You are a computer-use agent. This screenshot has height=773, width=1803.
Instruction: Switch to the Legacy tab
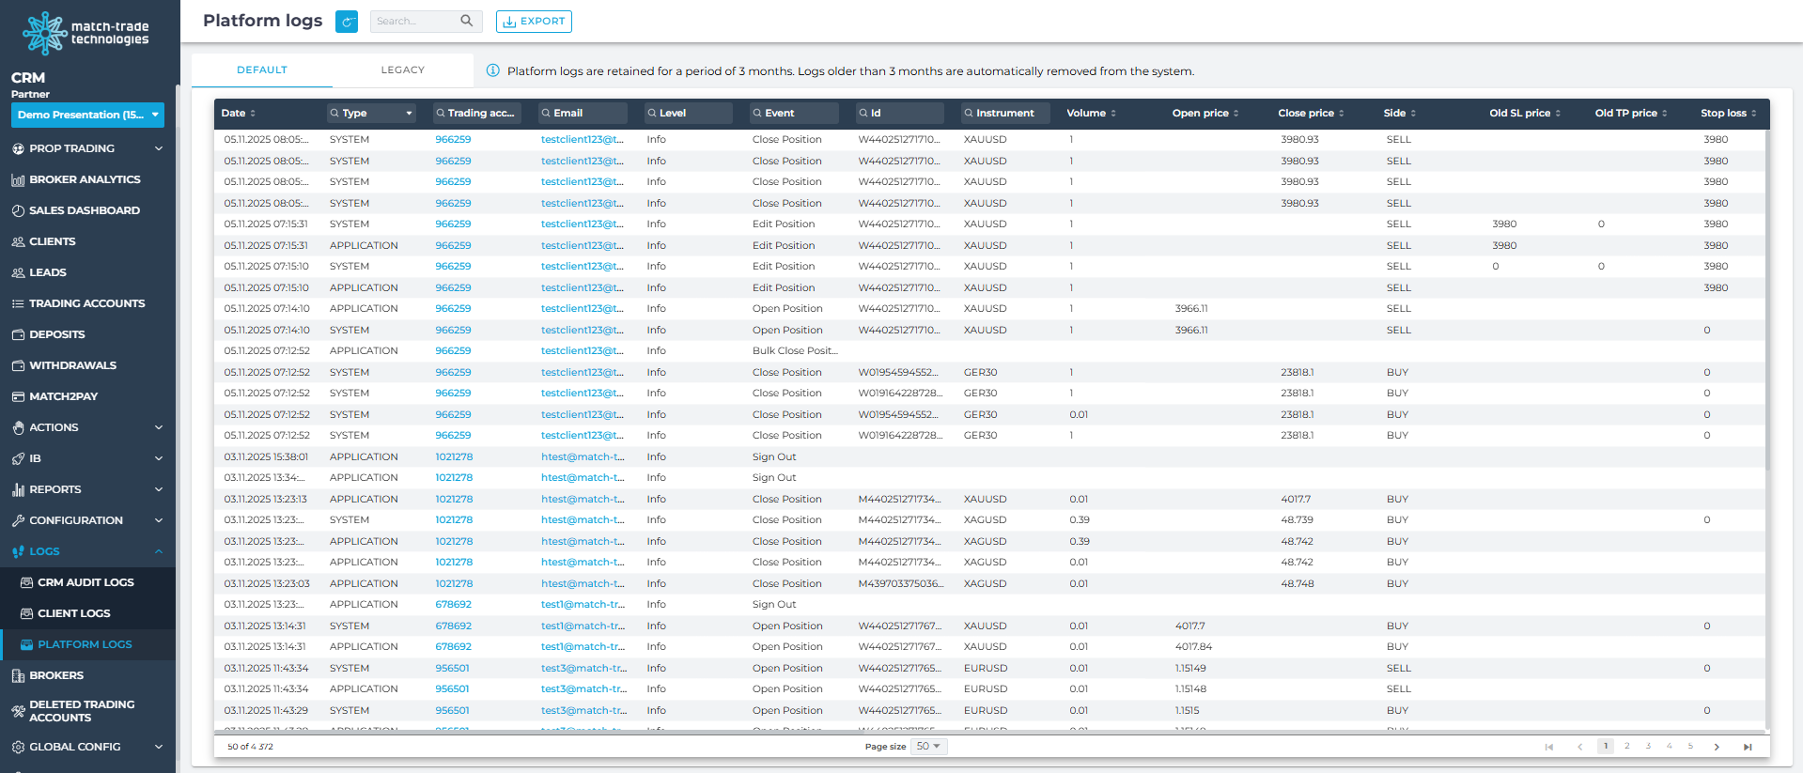click(402, 70)
